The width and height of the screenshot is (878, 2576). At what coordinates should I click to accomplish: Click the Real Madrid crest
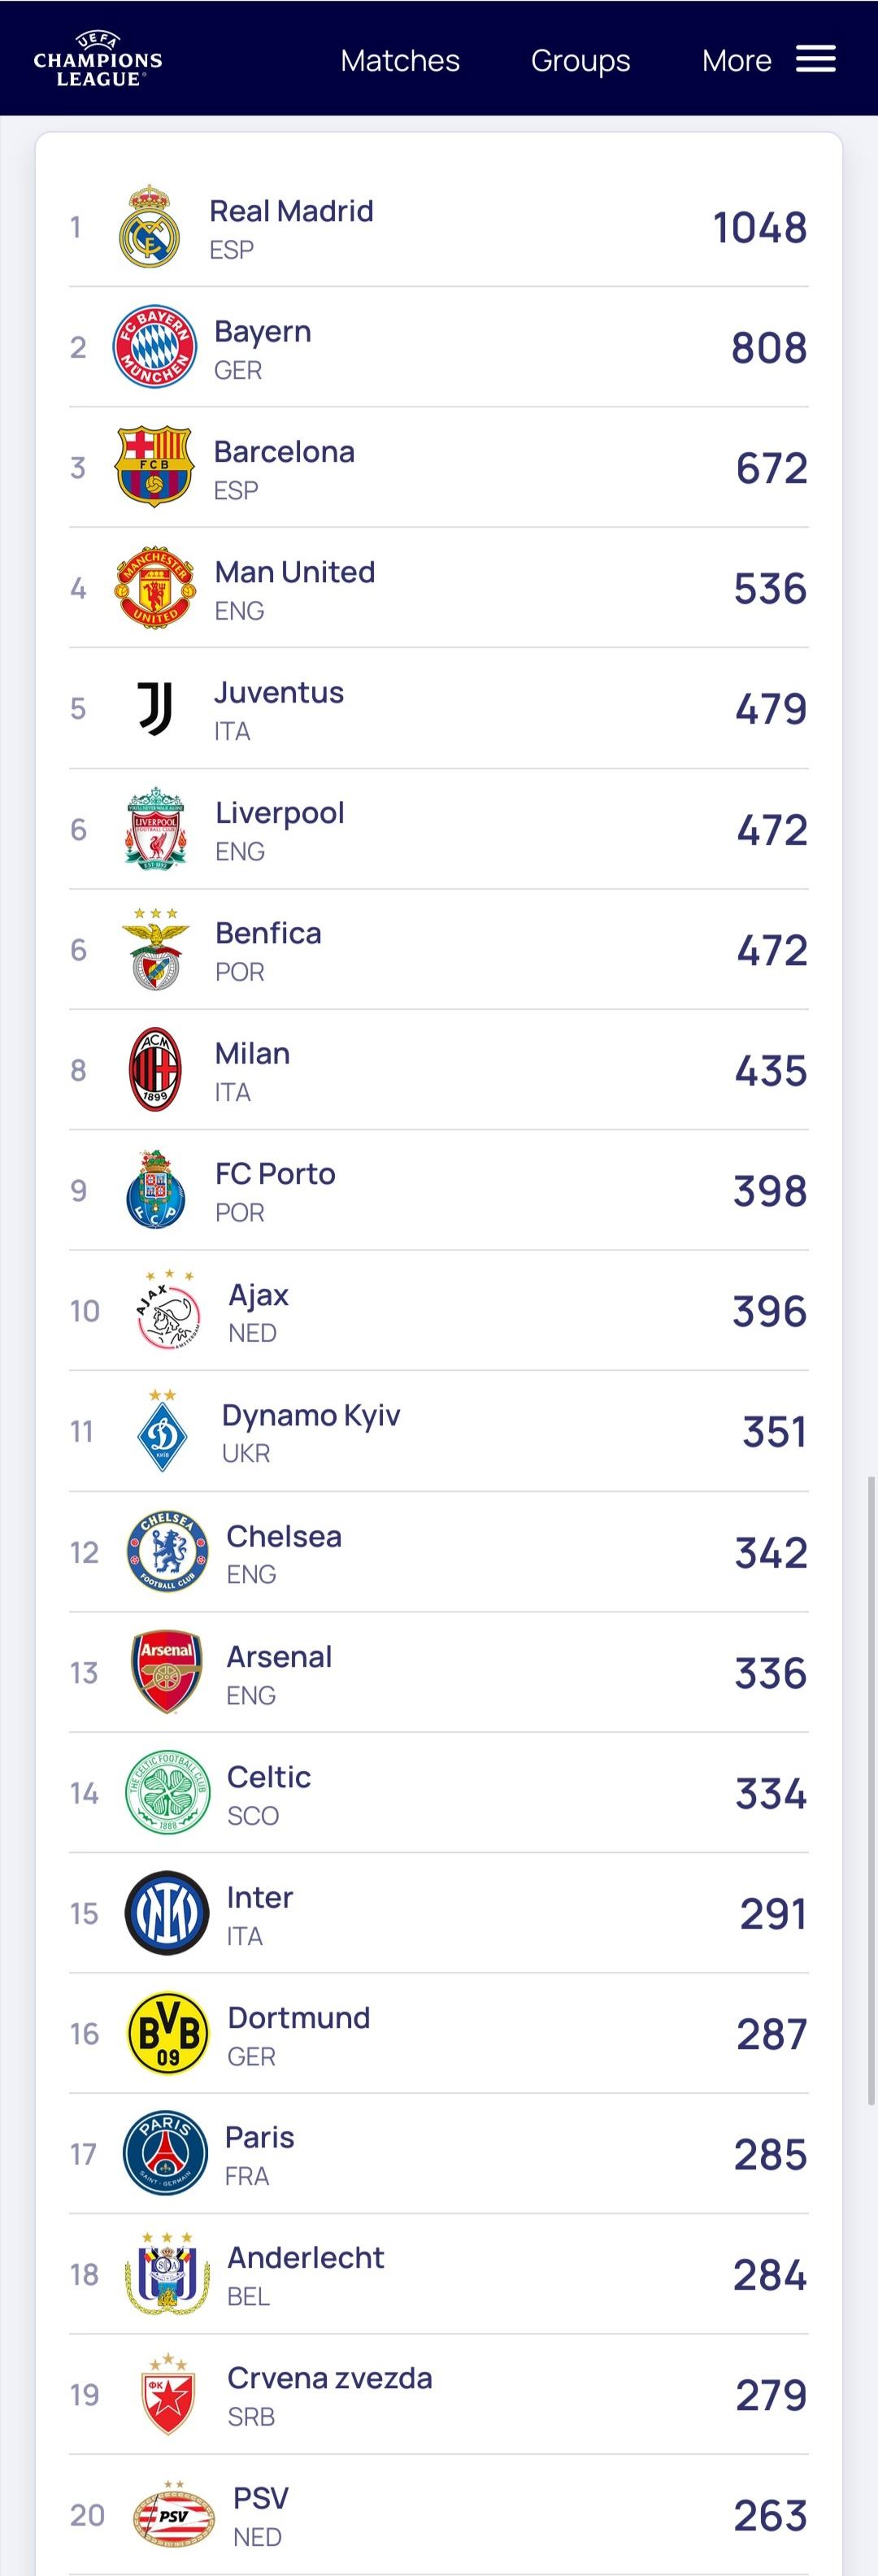tap(150, 226)
